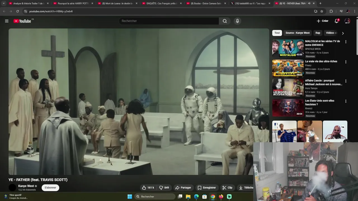Open the tab search dropdown arrow

(4, 3)
